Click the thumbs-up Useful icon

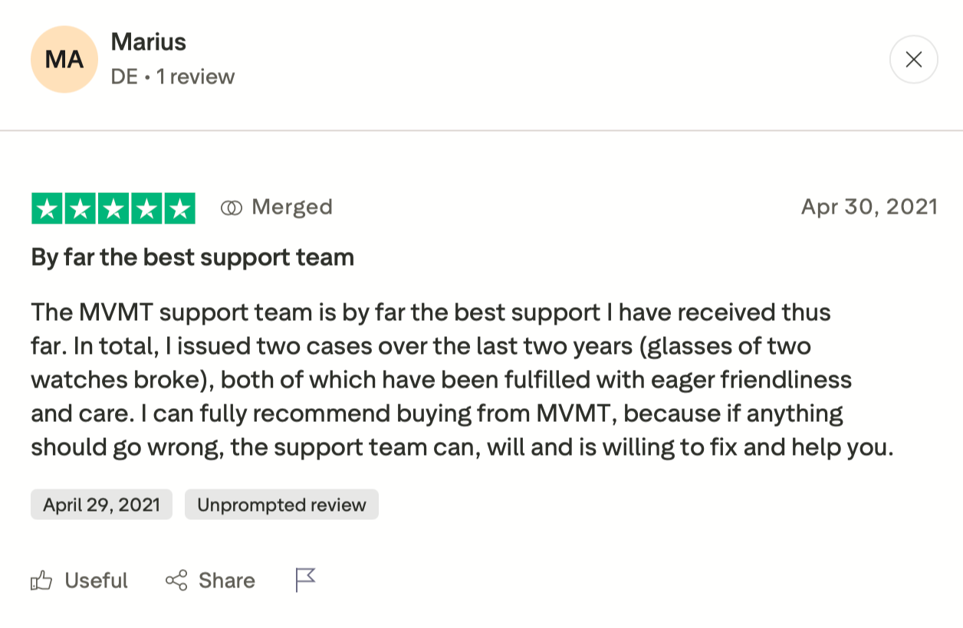[41, 581]
